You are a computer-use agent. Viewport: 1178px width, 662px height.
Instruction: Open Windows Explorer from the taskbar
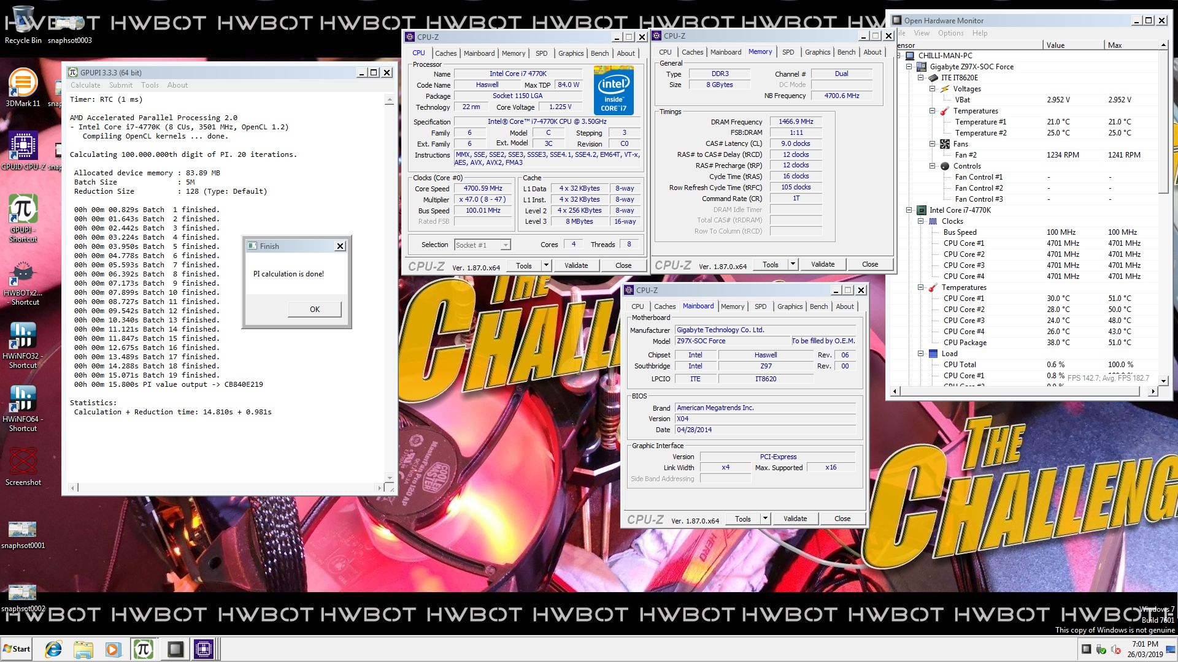83,649
